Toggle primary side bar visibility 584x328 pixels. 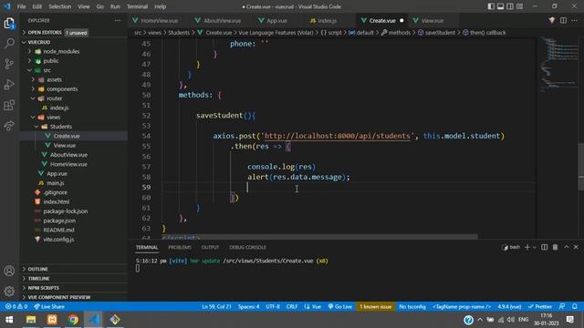click(491, 6)
